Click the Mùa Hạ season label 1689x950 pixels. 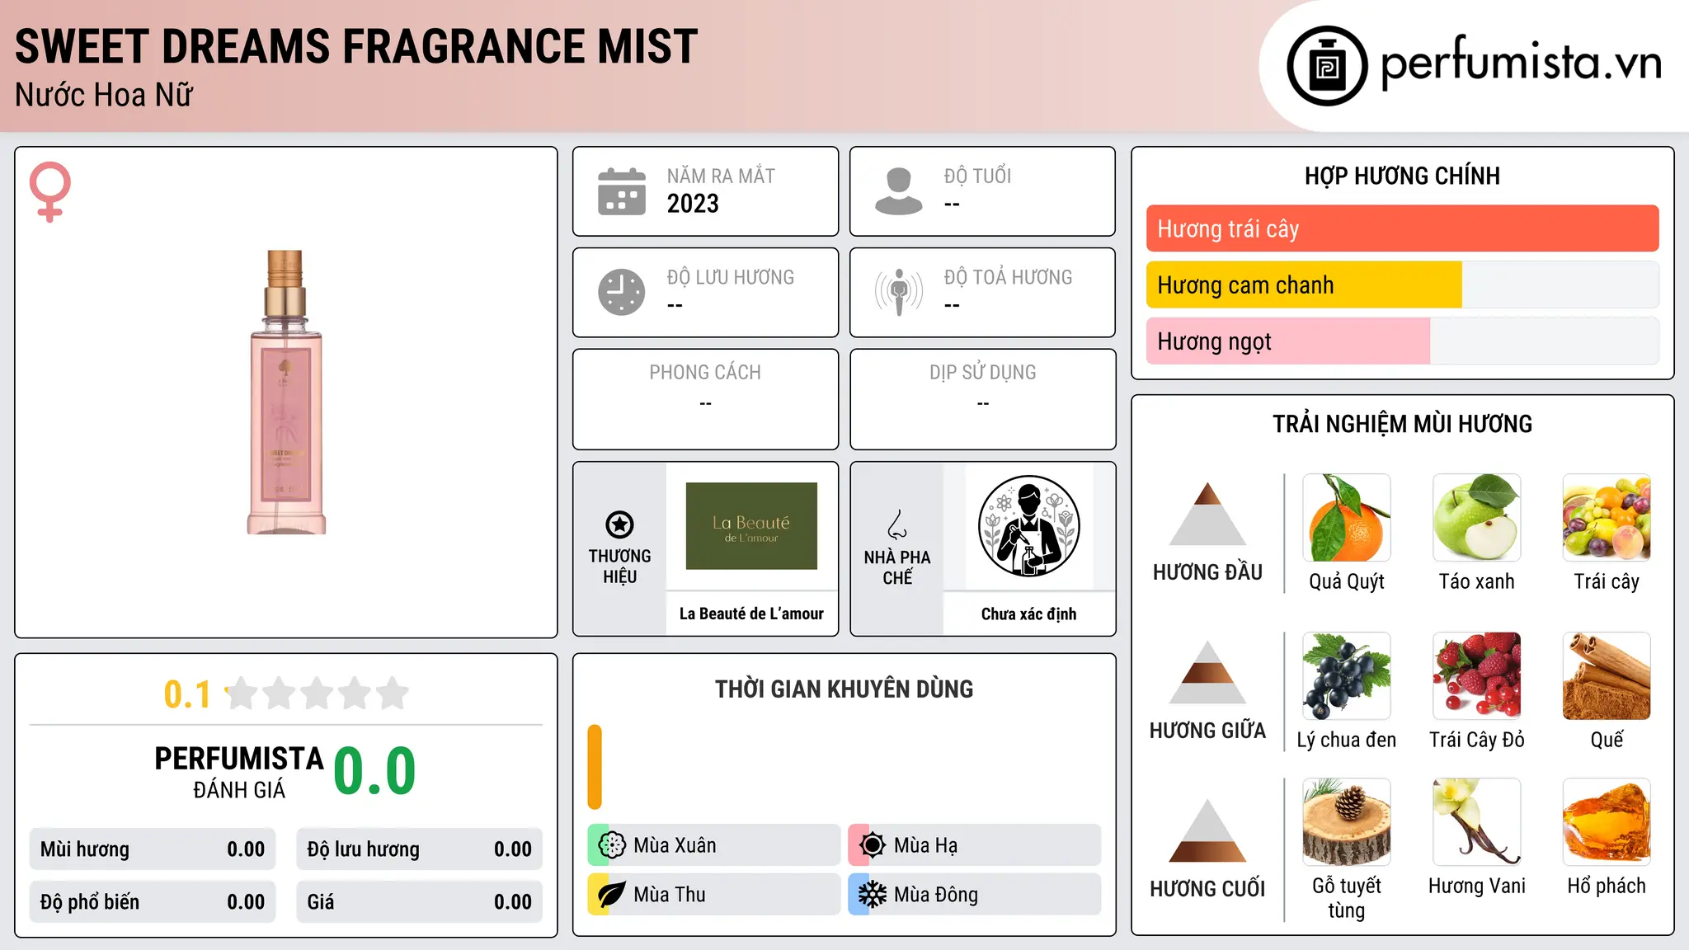coord(925,845)
